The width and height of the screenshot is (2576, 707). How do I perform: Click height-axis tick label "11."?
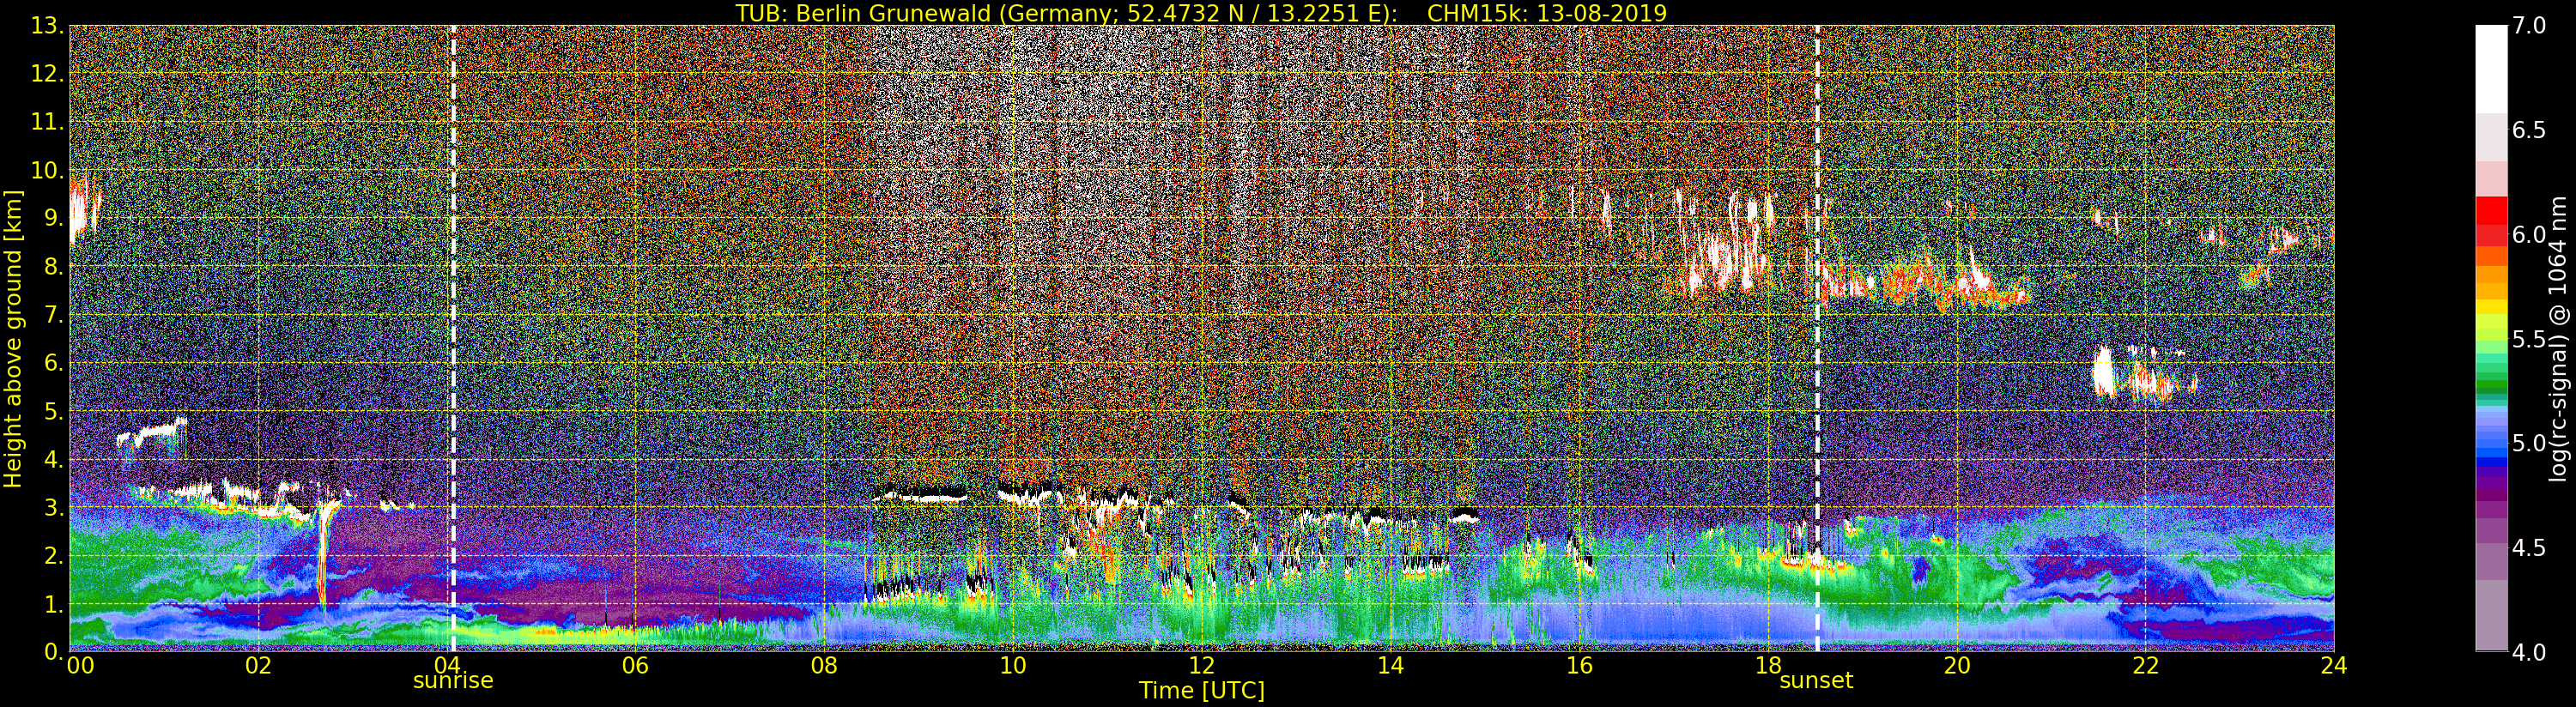(x=47, y=122)
